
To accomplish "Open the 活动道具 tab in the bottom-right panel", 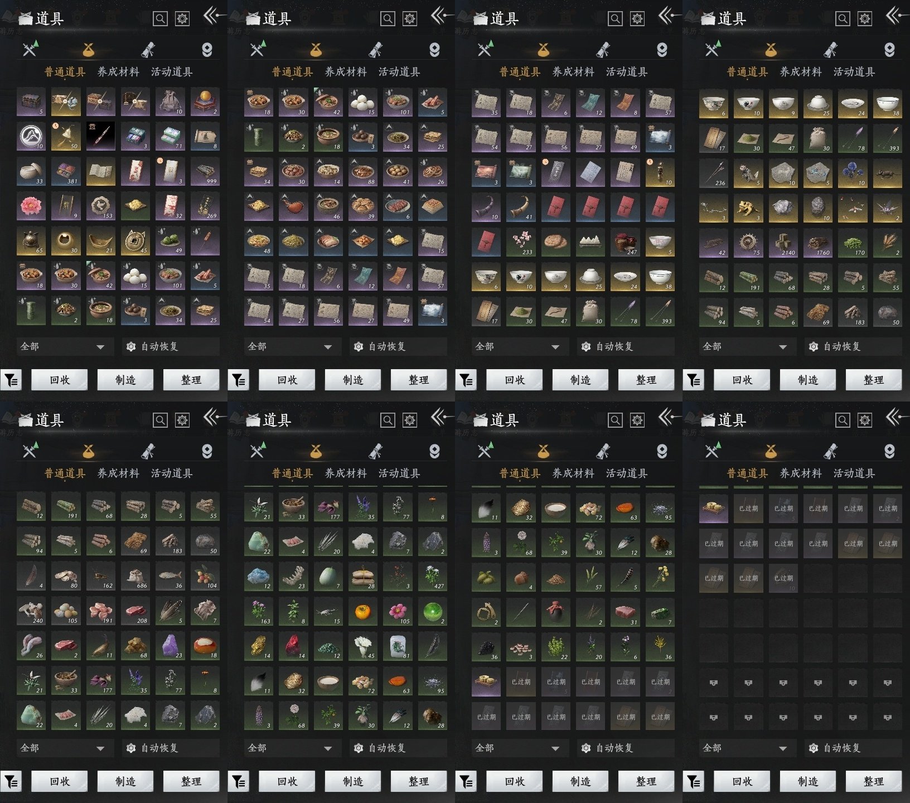I will (x=854, y=473).
